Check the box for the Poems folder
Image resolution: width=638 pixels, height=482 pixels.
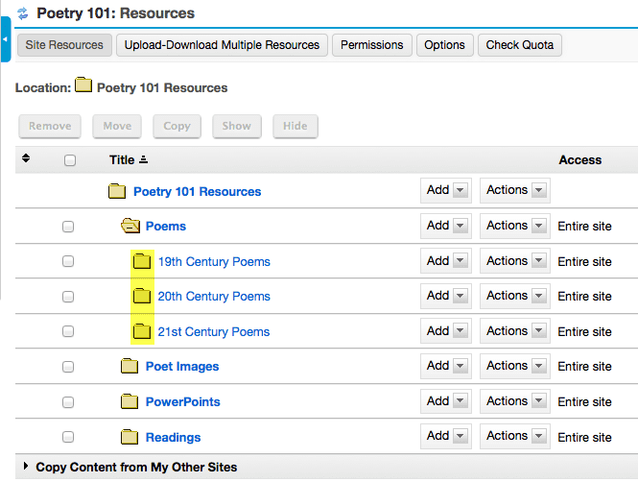[68, 227]
